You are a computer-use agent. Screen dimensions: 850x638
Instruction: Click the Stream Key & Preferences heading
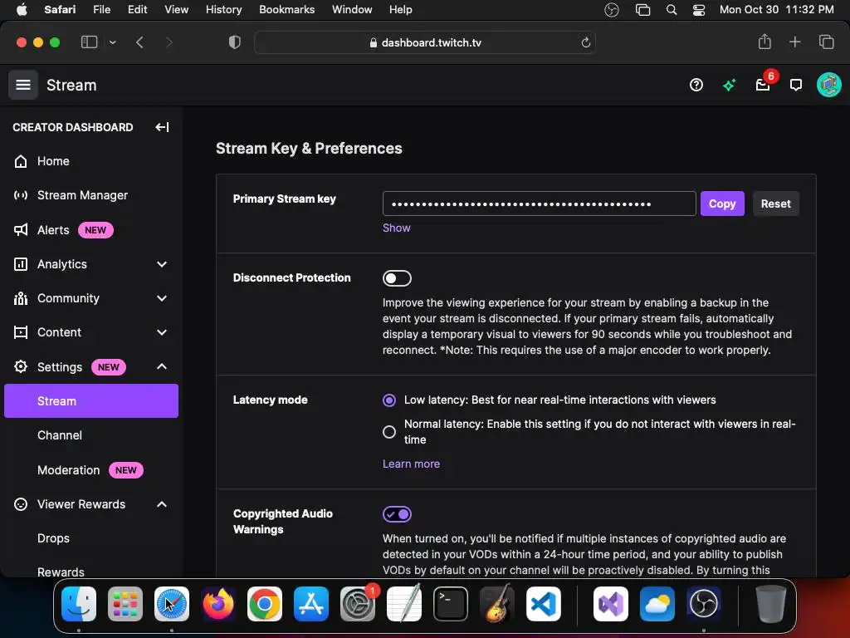pyautogui.click(x=309, y=148)
